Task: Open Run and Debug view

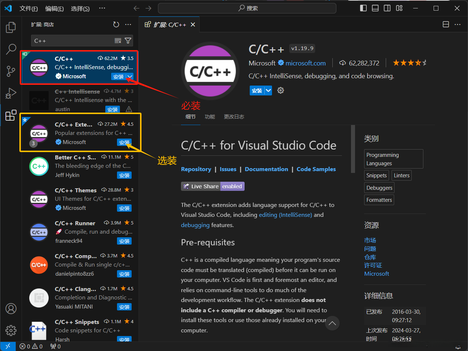Action: tap(11, 93)
